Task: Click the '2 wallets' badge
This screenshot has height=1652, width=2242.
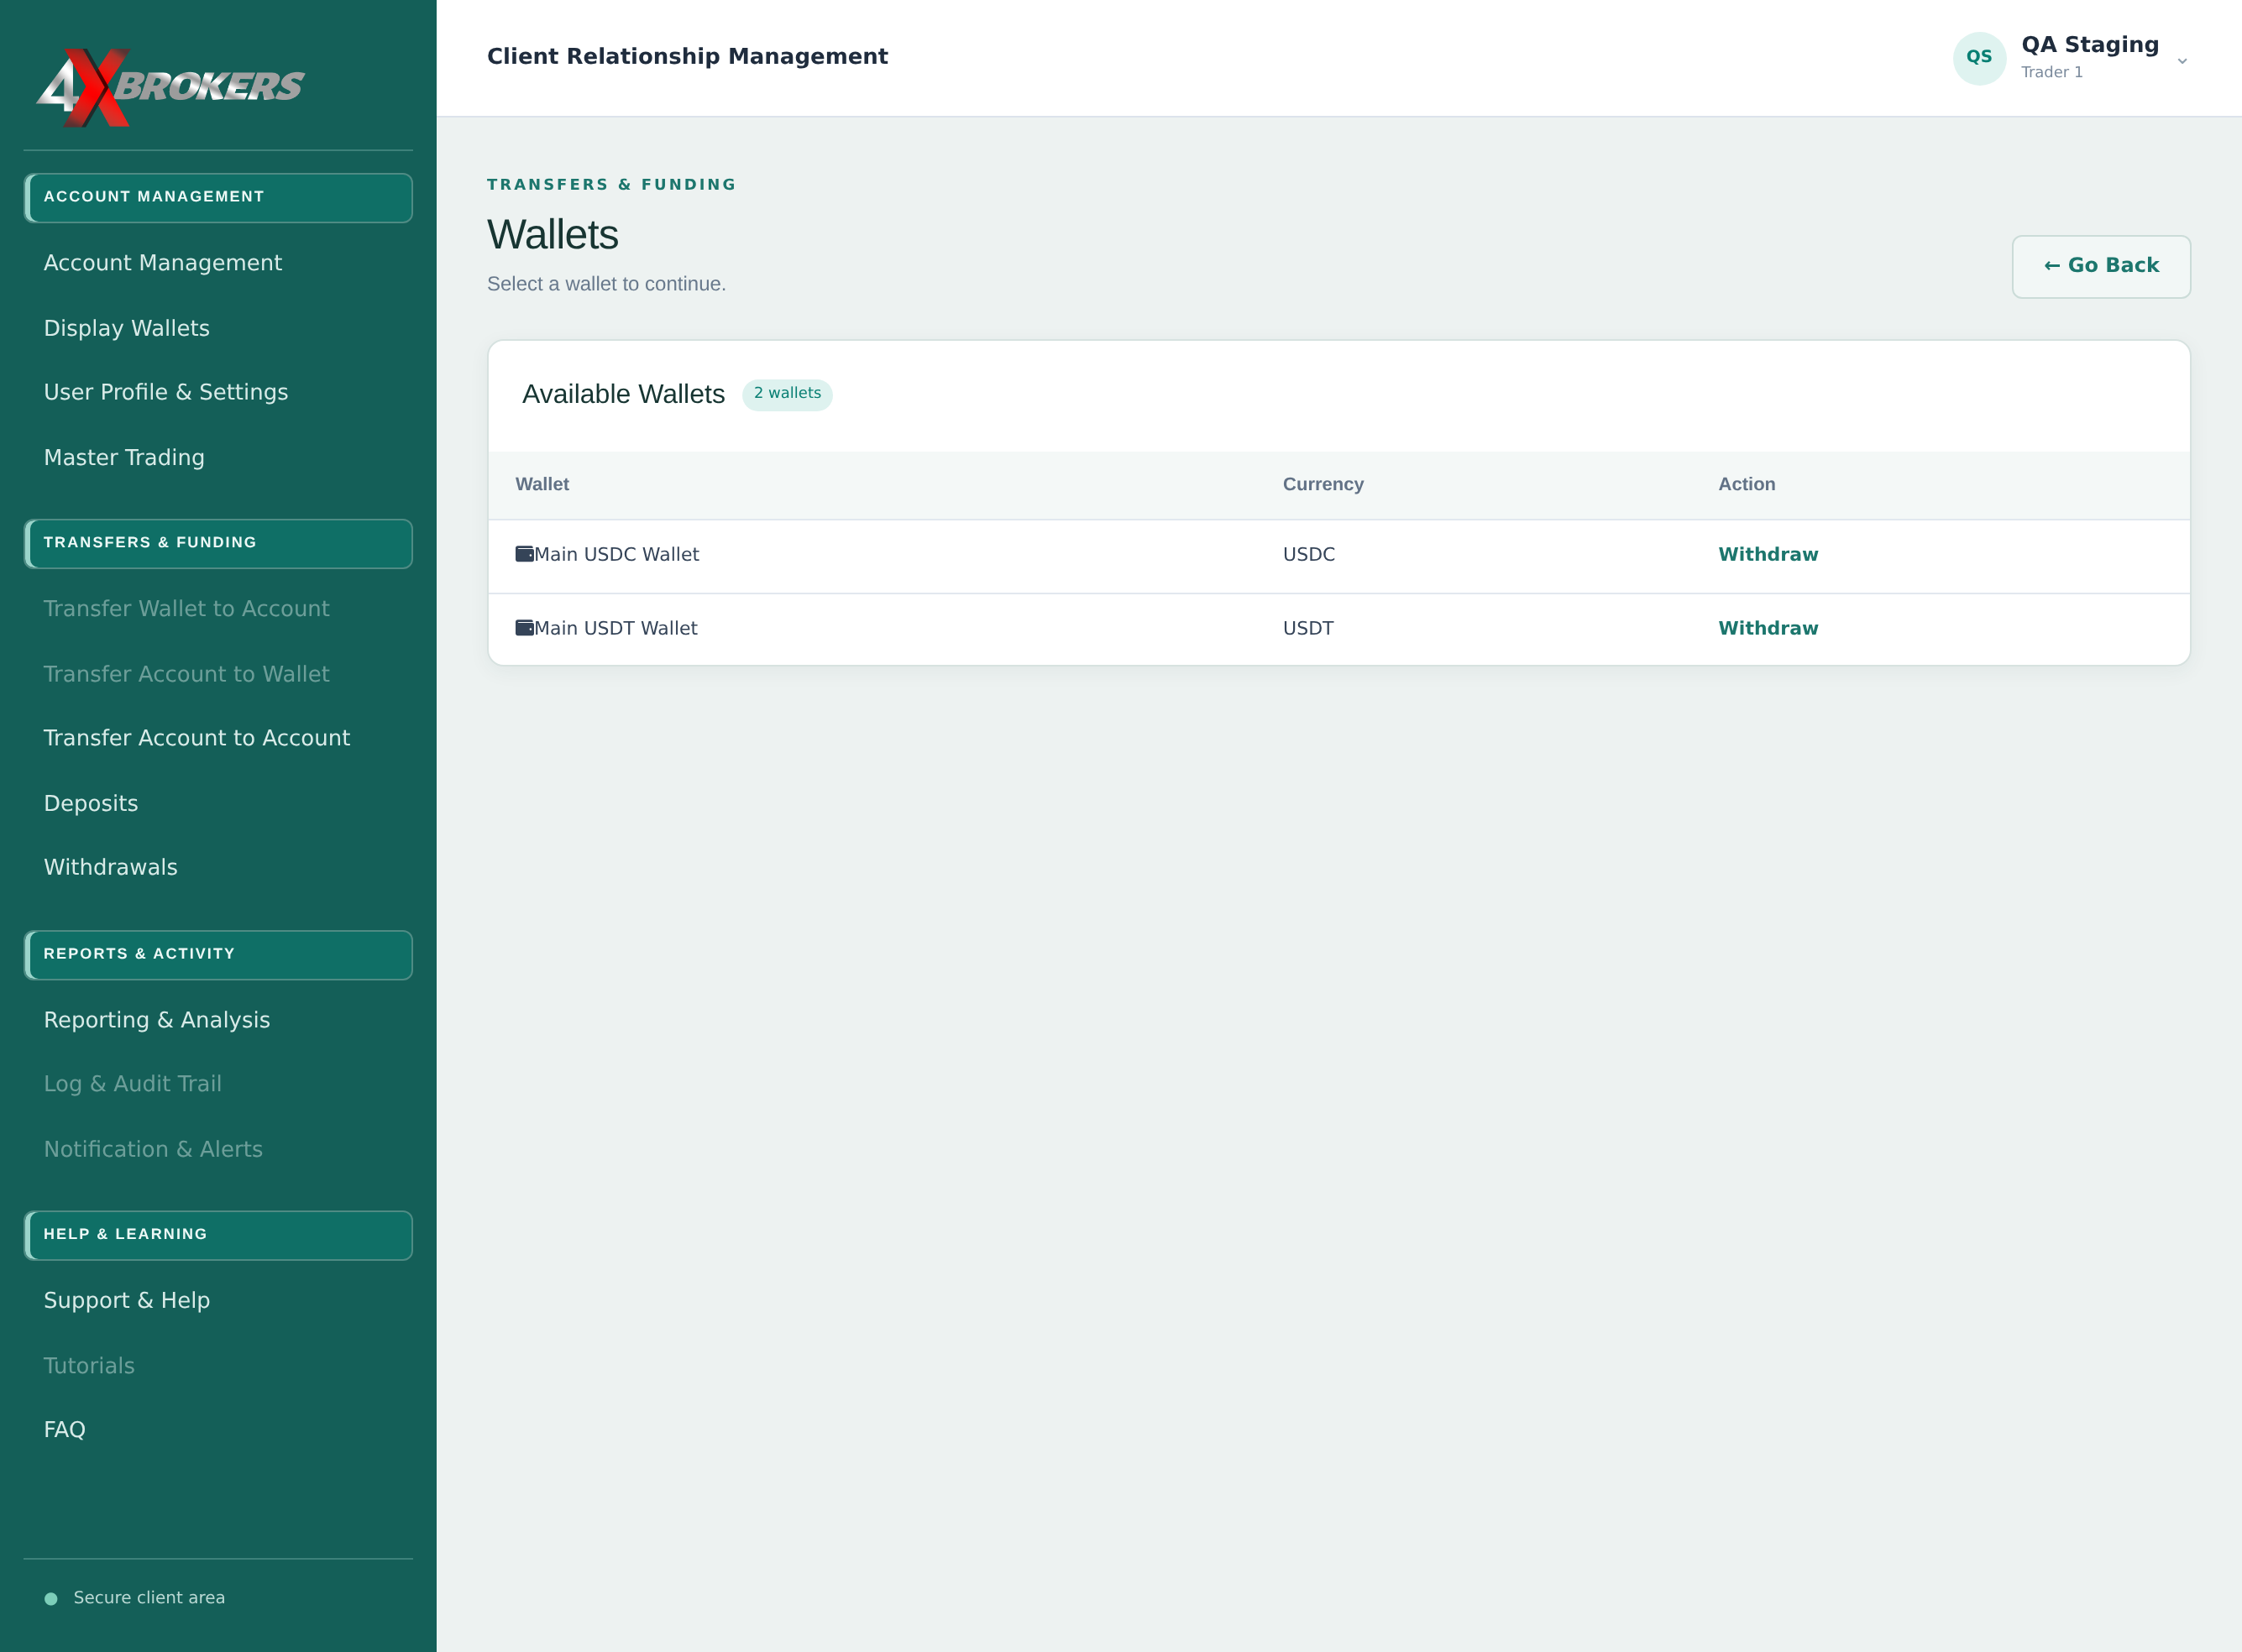Action: click(x=788, y=394)
